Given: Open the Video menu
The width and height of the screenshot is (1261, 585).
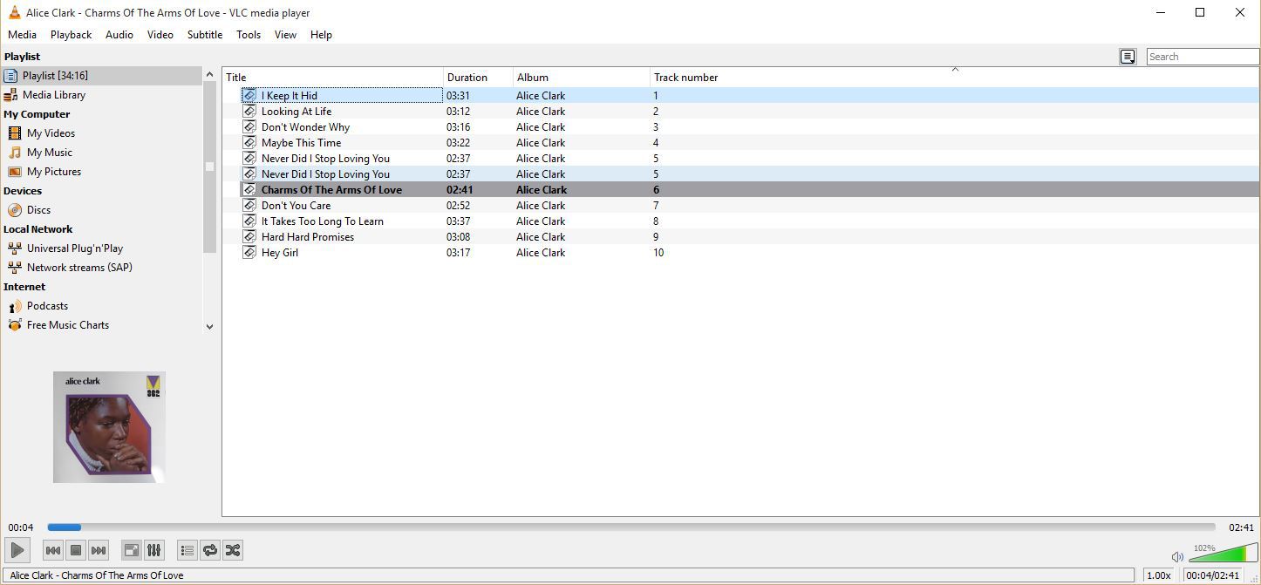Looking at the screenshot, I should click(160, 35).
